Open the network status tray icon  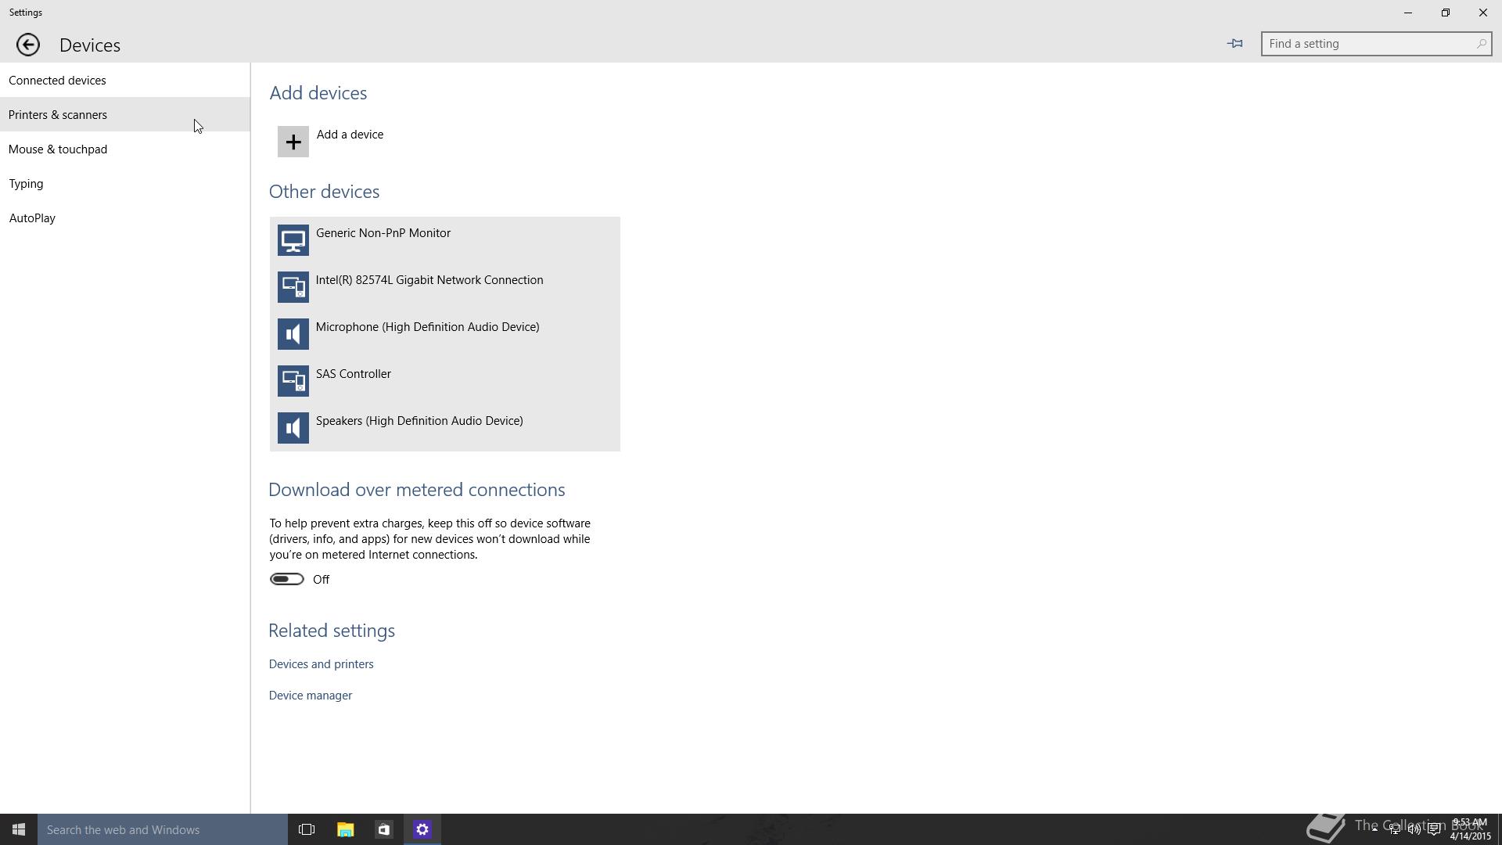click(x=1395, y=829)
